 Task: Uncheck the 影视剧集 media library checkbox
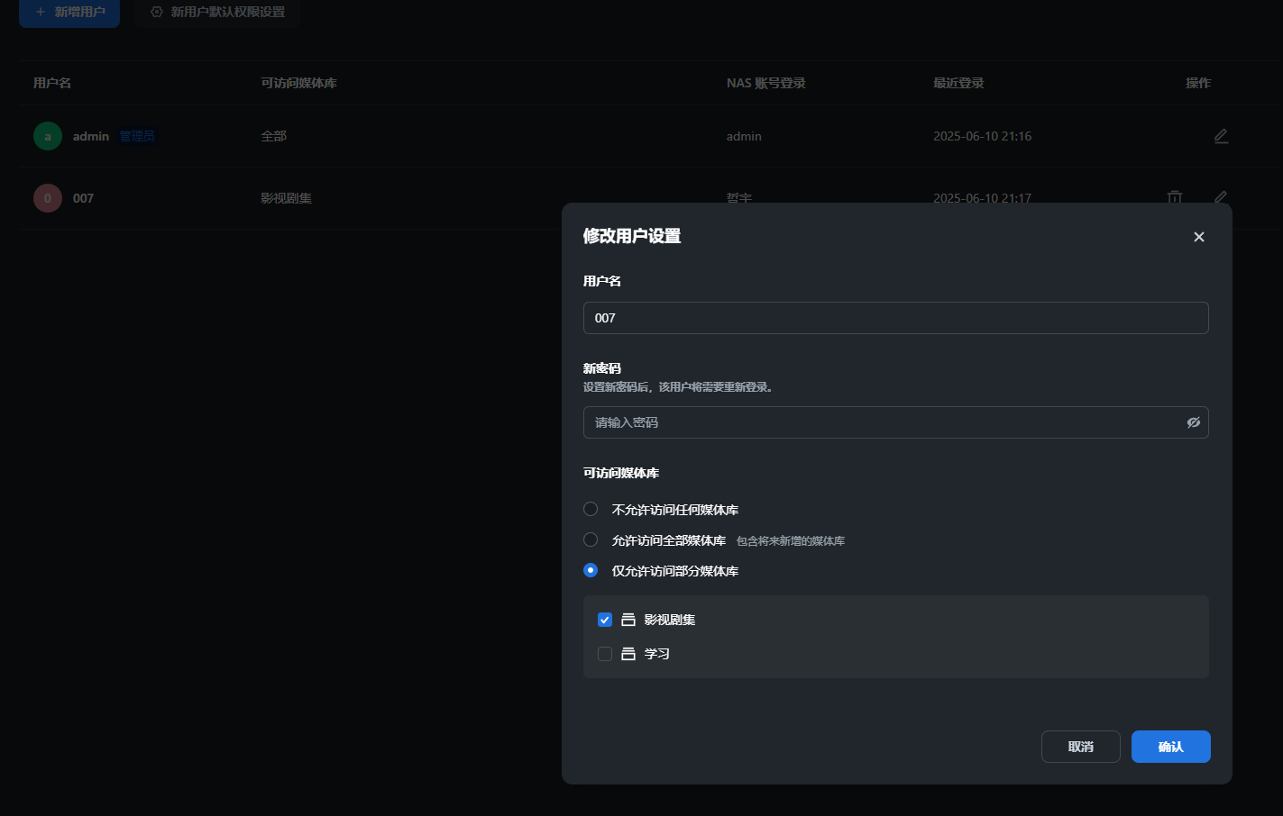605,620
